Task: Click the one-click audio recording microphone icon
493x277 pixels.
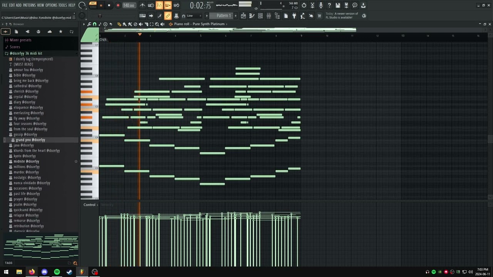Action: [321, 5]
